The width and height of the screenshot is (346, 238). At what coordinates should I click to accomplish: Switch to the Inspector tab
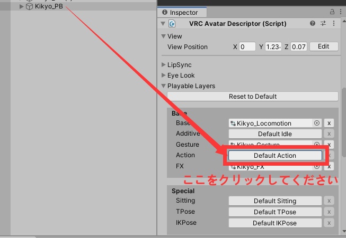182,12
